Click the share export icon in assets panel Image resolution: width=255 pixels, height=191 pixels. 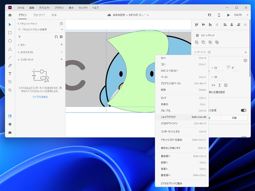[61, 24]
